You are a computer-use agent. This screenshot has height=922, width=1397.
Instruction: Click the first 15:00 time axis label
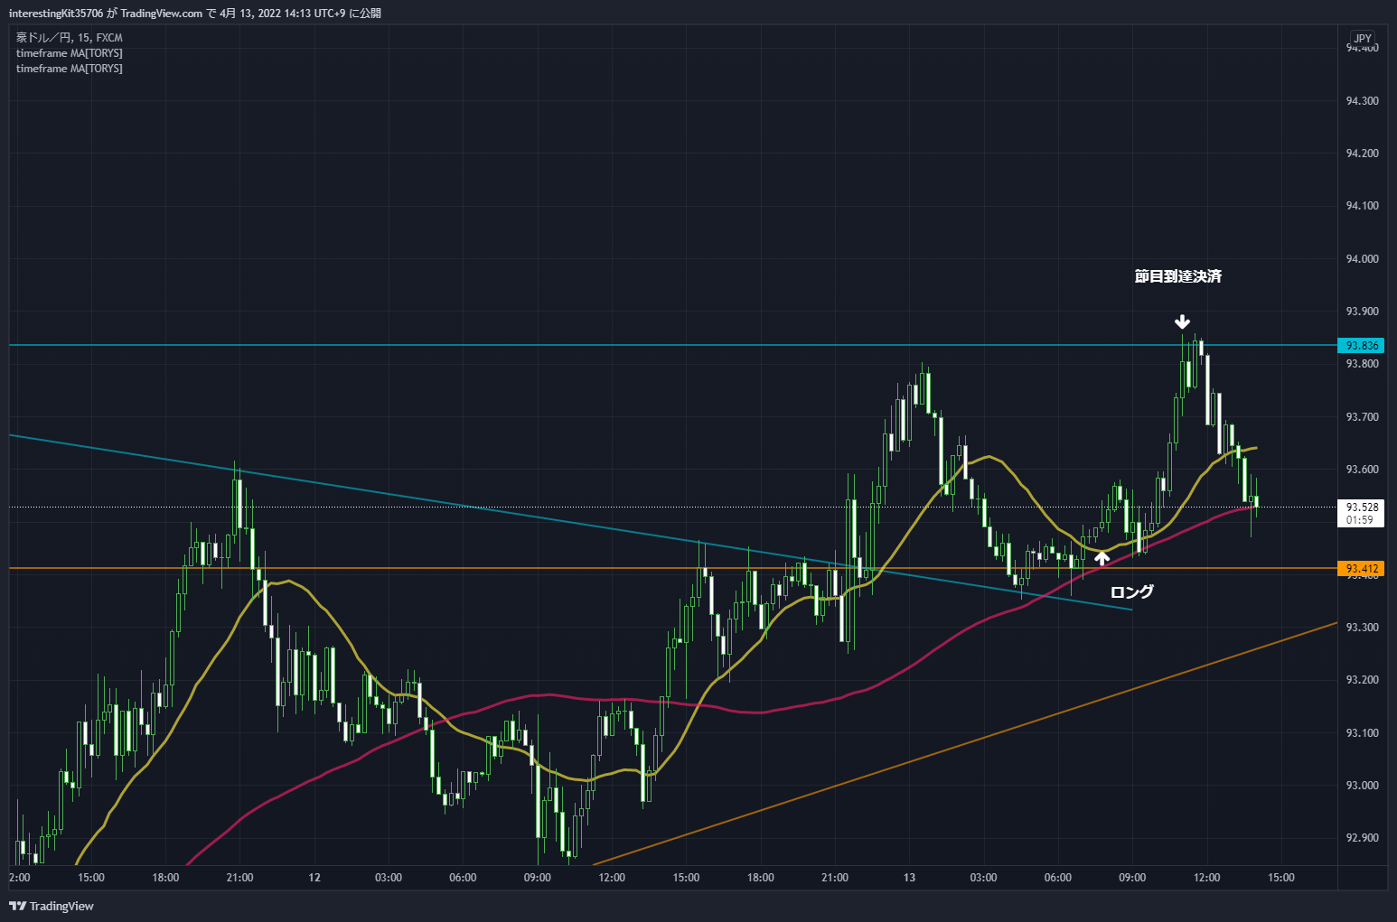pos(91,878)
